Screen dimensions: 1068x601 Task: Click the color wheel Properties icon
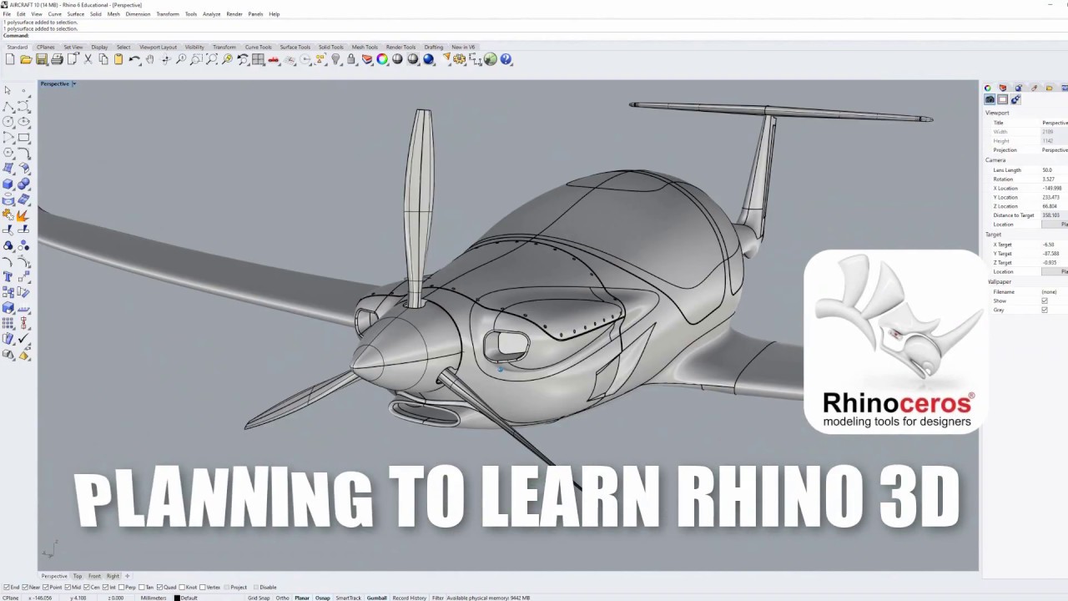(382, 59)
